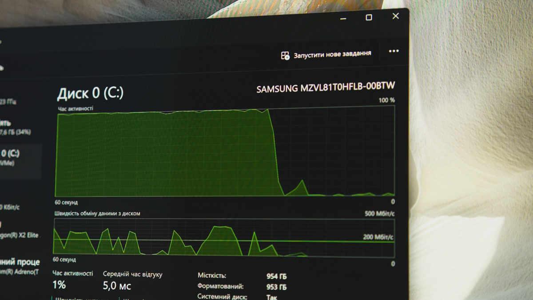This screenshot has height=300, width=533.
Task: Click the 'Форматований:' label
Action: click(x=220, y=287)
